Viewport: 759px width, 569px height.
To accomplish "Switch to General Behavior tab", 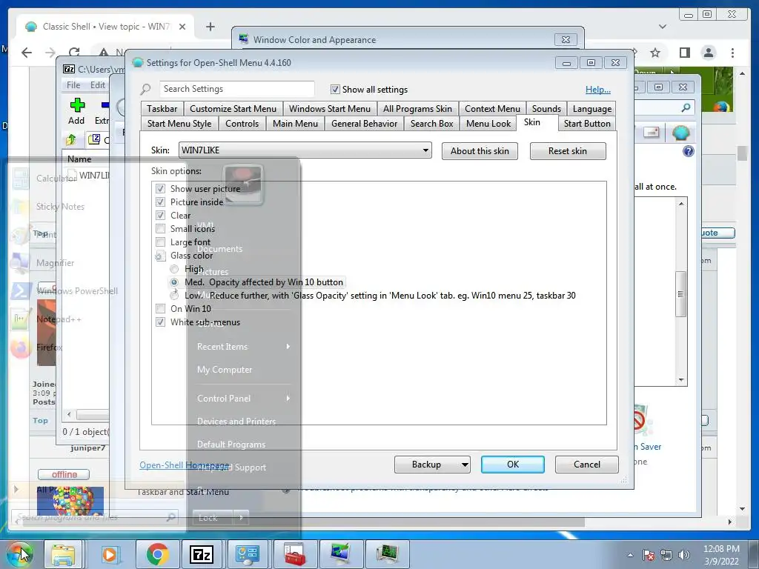I will click(x=365, y=124).
